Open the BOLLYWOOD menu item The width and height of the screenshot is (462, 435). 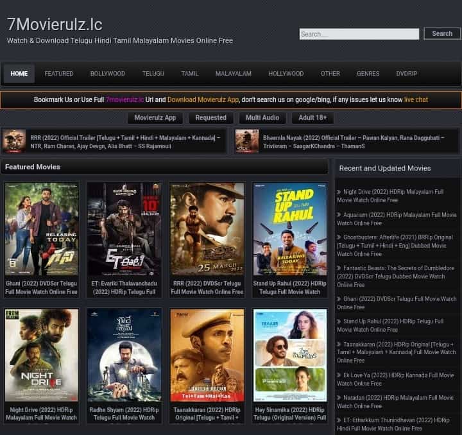pos(108,74)
